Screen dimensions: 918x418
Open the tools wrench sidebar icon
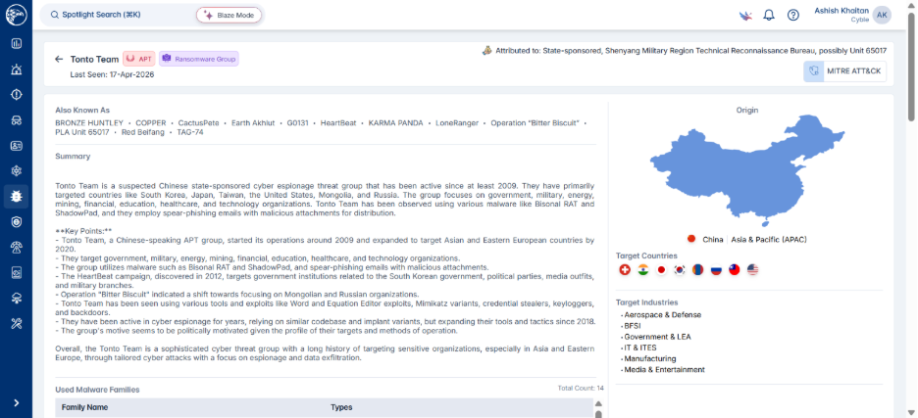click(x=17, y=323)
